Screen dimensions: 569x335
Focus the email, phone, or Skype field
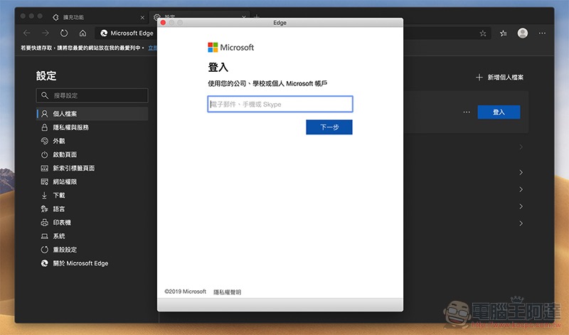click(x=280, y=105)
